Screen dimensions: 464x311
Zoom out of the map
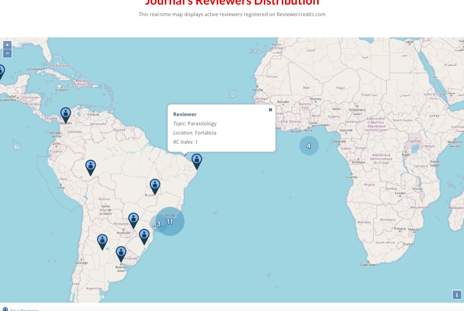pyautogui.click(x=7, y=53)
